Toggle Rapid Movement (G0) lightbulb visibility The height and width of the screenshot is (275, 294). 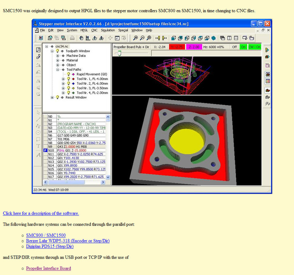[69, 74]
